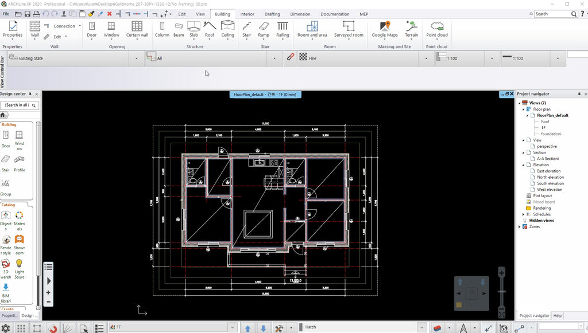Switch to the Building ribbon tab

222,14
